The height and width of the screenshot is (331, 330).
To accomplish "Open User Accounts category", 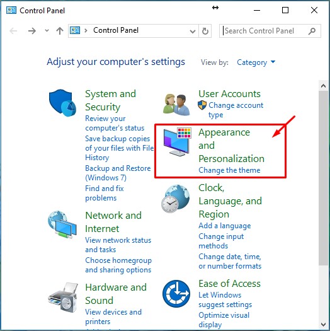I will pyautogui.click(x=229, y=94).
